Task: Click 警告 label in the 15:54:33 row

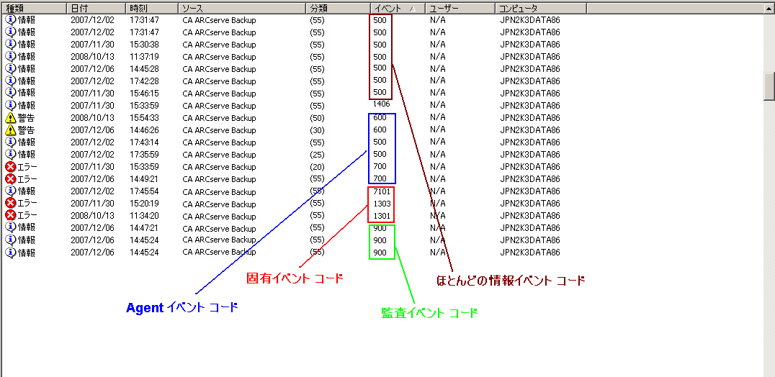Action: 27,118
